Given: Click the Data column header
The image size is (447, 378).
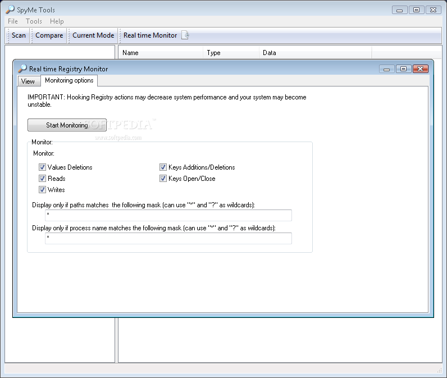Looking at the screenshot, I should [x=315, y=53].
